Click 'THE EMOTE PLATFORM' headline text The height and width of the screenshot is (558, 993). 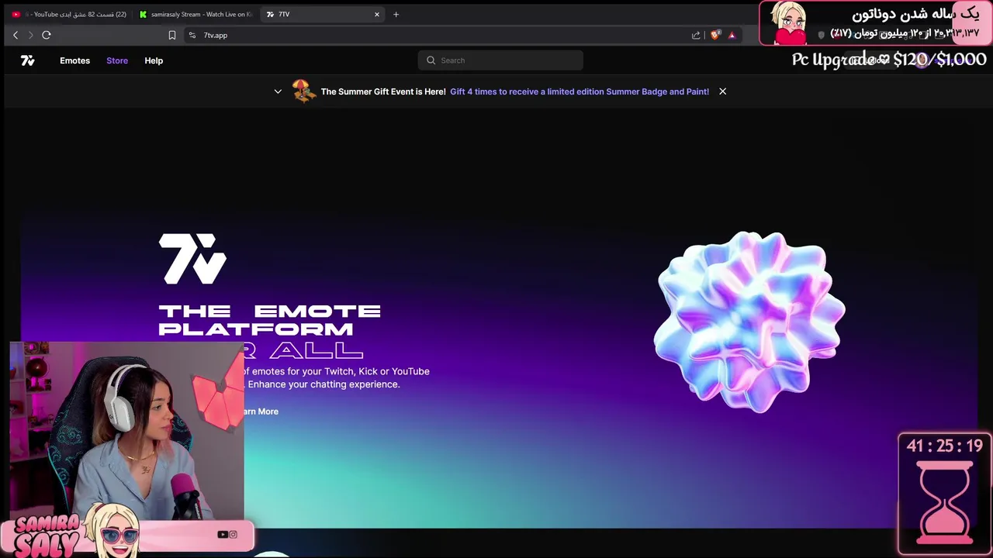tap(269, 319)
